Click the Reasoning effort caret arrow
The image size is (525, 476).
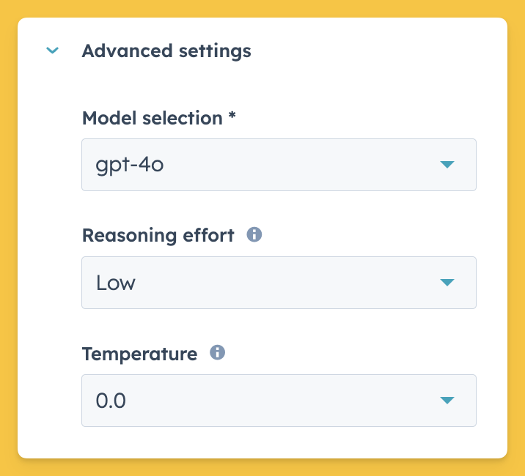point(447,283)
